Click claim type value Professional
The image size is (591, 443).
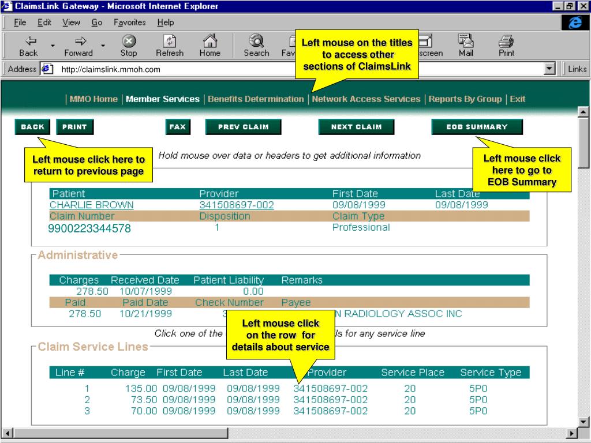361,227
